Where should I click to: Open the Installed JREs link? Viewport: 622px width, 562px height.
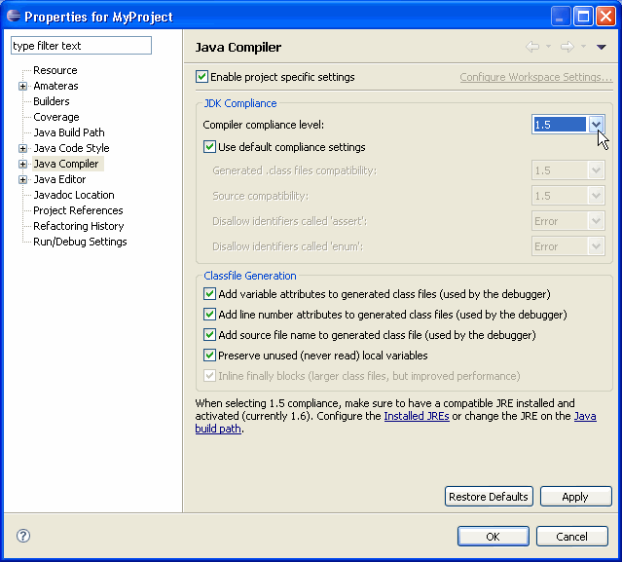point(416,416)
